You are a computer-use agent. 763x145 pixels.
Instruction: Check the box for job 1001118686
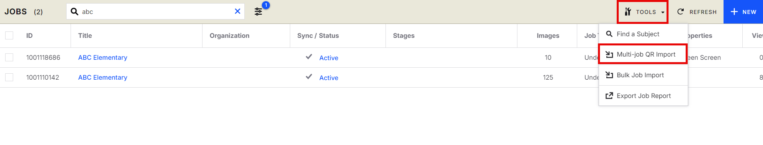9,57
